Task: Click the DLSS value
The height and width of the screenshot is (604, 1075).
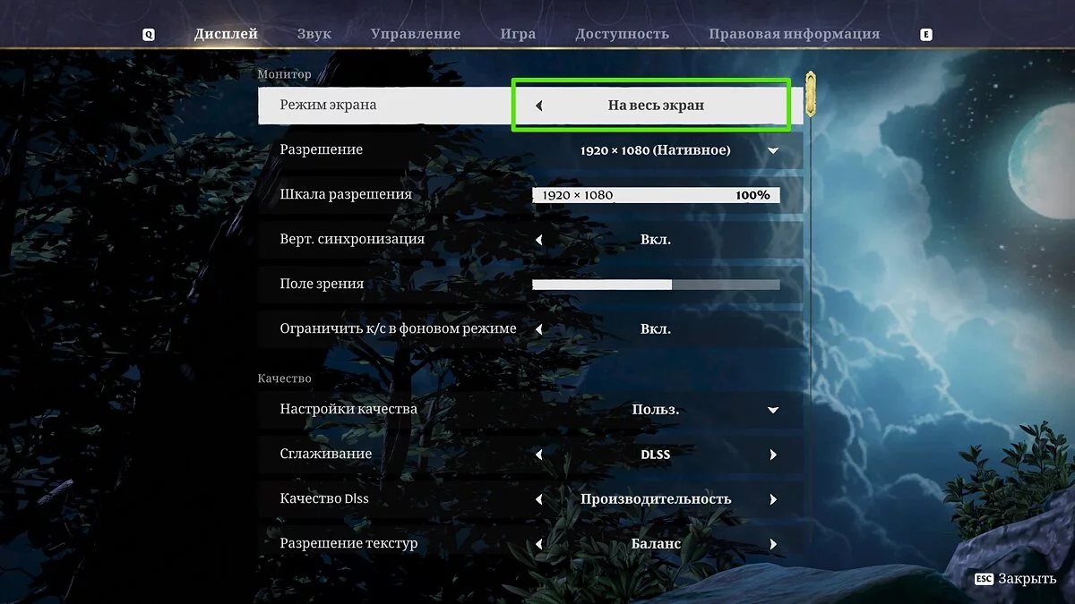Action: (x=656, y=455)
